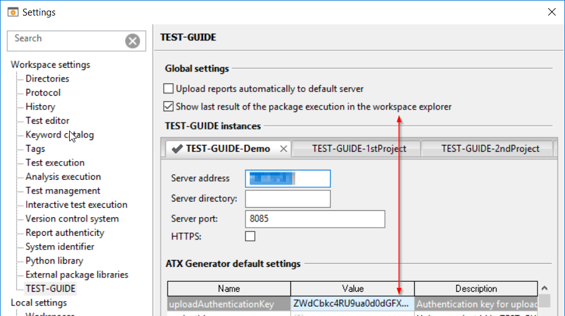Screen dimensions: 565x316
Task: Select Keyword catalog in the tree
Action: point(59,134)
